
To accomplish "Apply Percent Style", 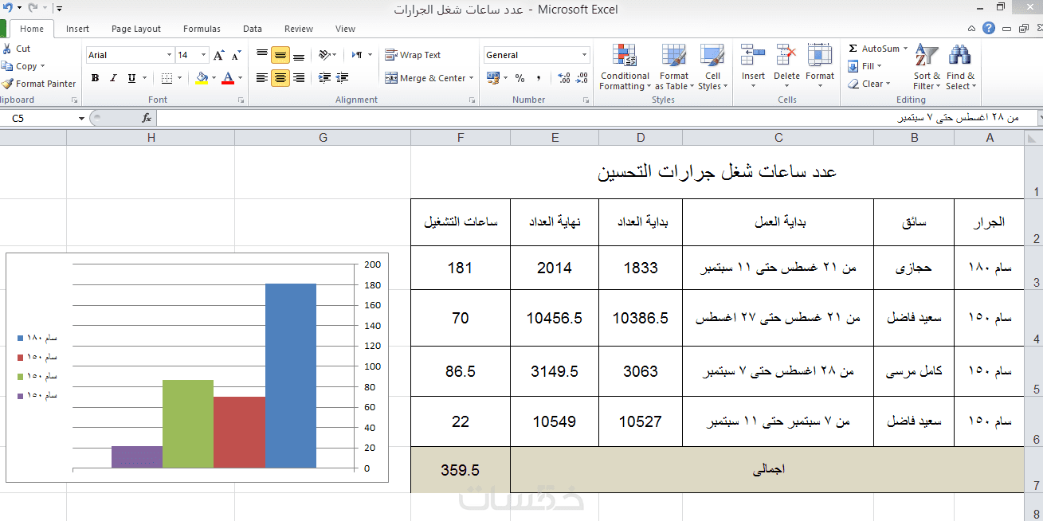I will [520, 78].
